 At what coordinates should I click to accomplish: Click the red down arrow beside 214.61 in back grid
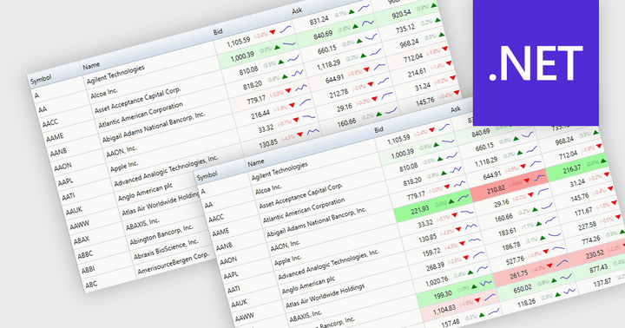[449, 63]
